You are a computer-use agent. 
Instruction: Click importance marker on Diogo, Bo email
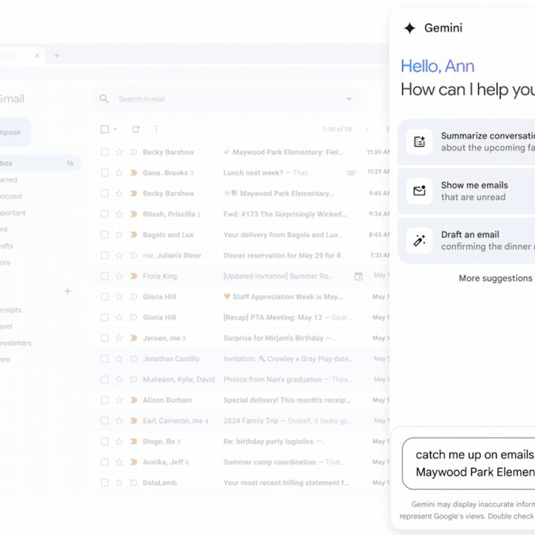click(134, 441)
